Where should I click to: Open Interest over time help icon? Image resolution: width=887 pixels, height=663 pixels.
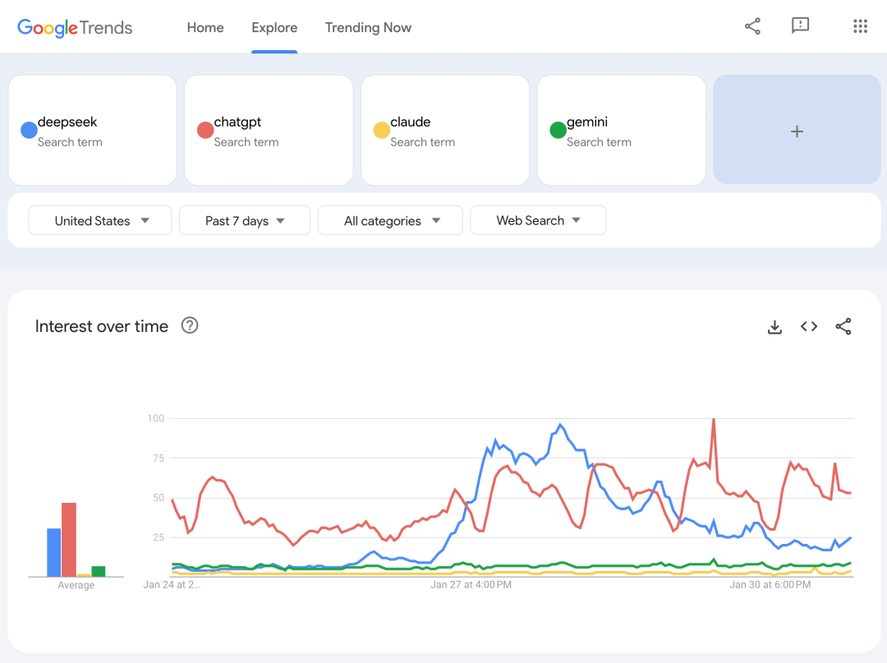pyautogui.click(x=190, y=325)
